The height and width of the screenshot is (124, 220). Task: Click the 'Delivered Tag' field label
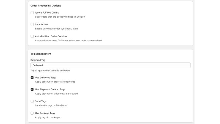38,60
